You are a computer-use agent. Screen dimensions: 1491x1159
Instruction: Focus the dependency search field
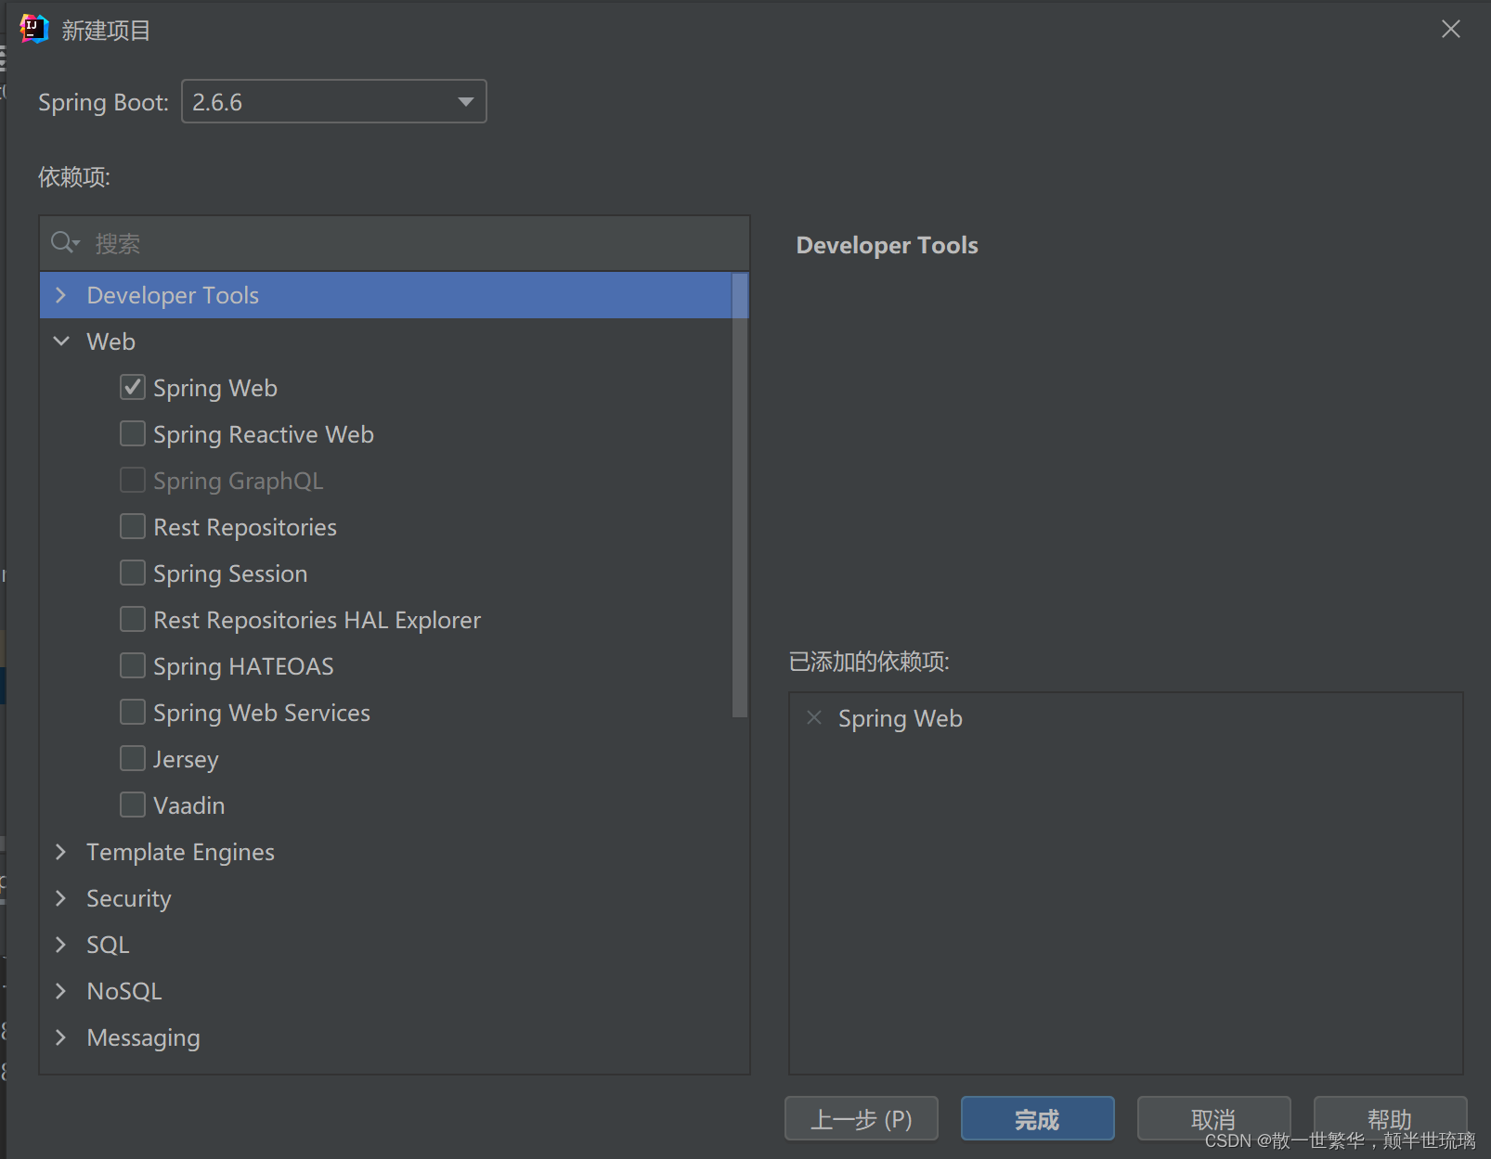[x=395, y=243]
